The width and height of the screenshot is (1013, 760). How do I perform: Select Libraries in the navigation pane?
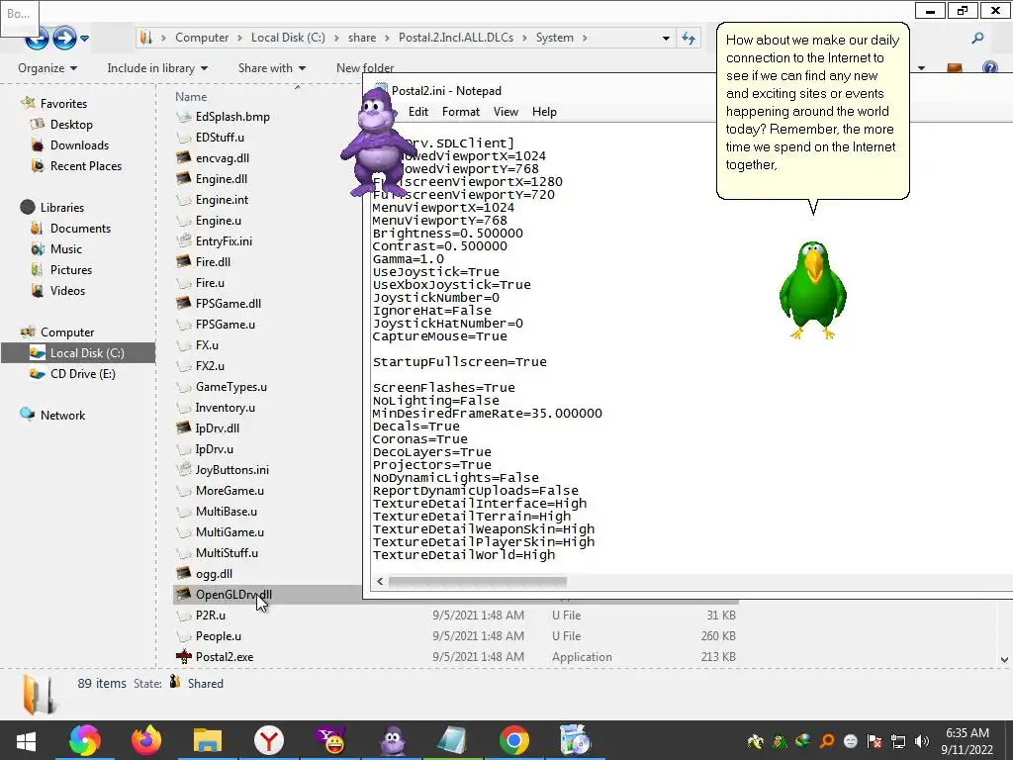tap(62, 208)
